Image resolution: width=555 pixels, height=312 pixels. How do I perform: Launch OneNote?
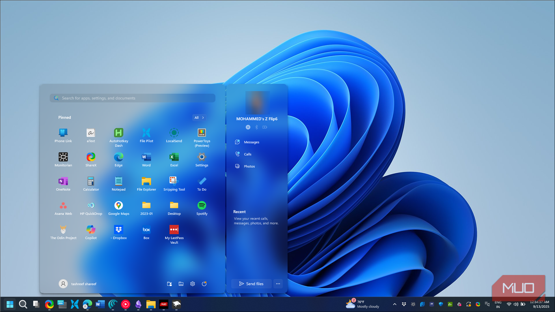click(63, 184)
